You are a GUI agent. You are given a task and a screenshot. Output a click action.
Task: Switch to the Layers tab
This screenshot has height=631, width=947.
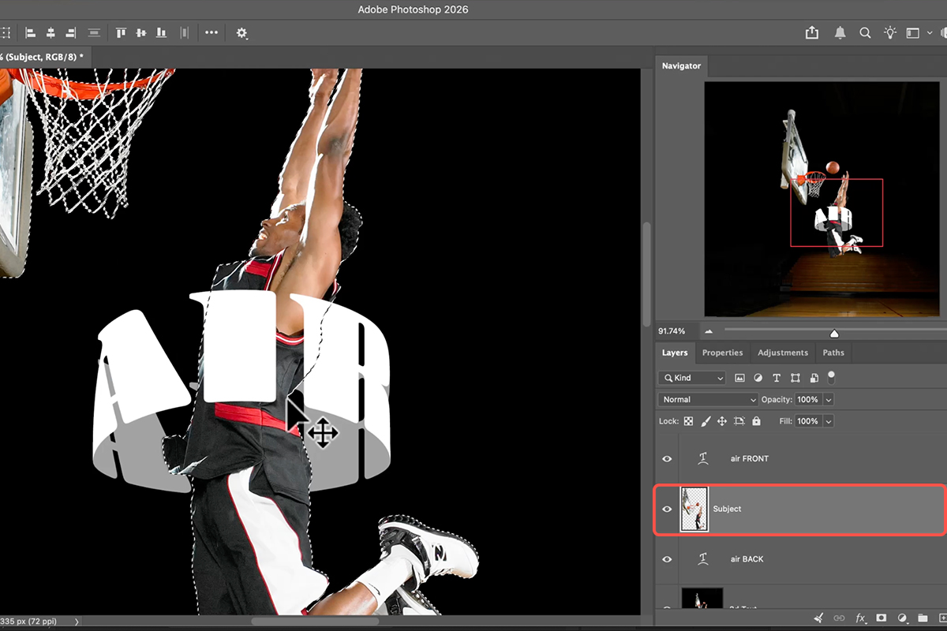[x=675, y=353]
